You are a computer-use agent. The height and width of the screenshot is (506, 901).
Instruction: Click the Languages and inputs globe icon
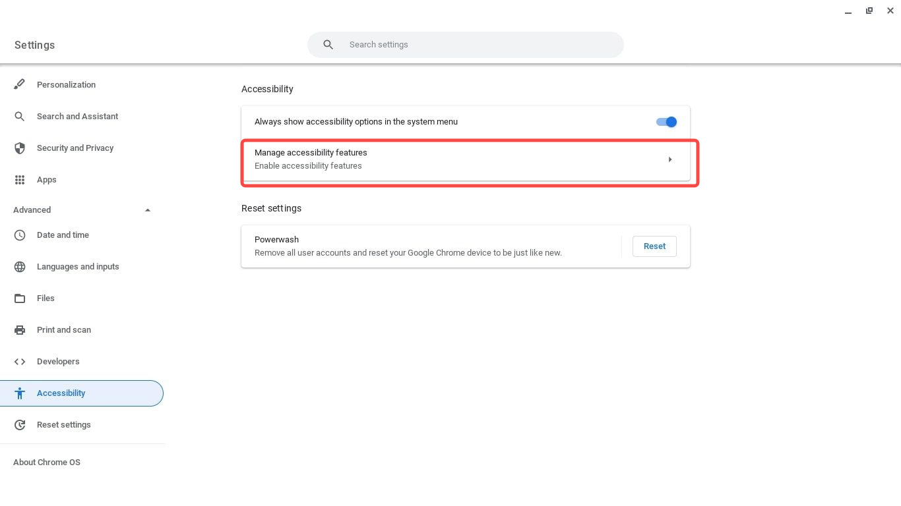pyautogui.click(x=20, y=266)
